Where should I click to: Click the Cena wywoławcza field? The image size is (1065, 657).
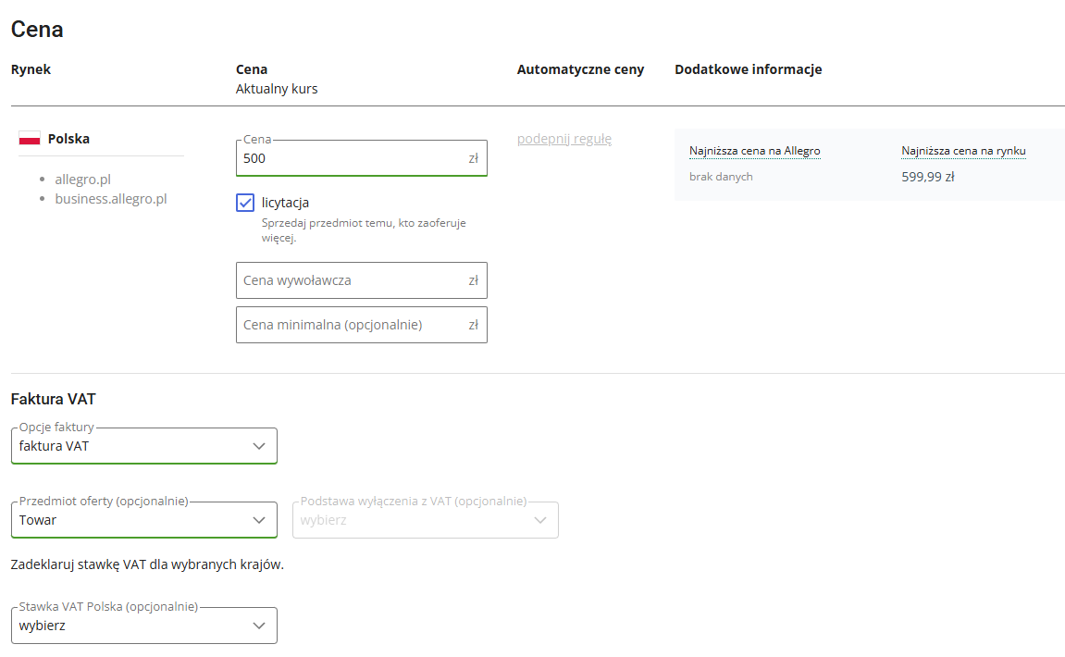point(352,280)
